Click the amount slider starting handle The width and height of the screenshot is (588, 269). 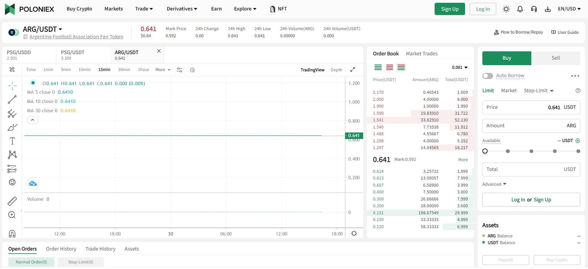(x=485, y=151)
